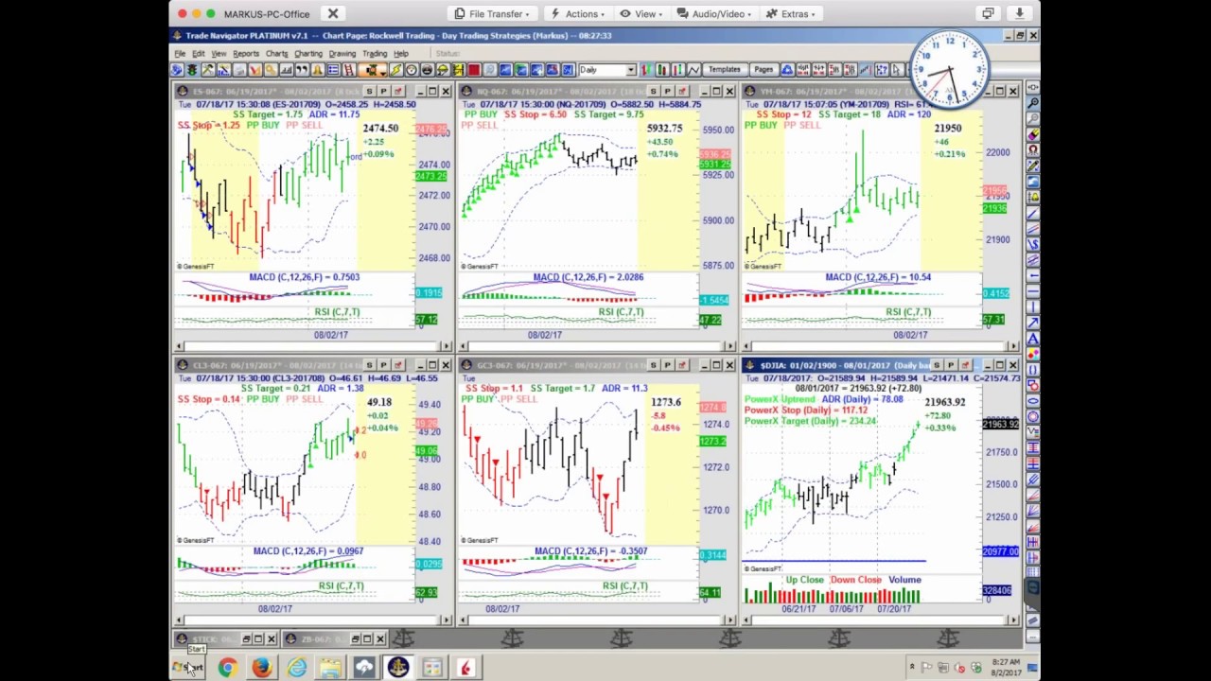The height and width of the screenshot is (681, 1211).
Task: Click the list view toolbar icon
Action: coord(334,70)
